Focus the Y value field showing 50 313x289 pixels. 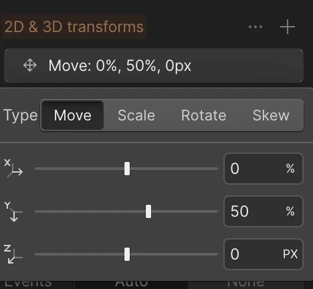(x=264, y=211)
